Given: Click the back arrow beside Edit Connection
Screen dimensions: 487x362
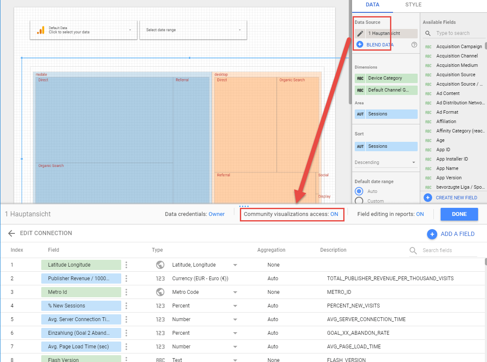Looking at the screenshot, I should (x=11, y=233).
